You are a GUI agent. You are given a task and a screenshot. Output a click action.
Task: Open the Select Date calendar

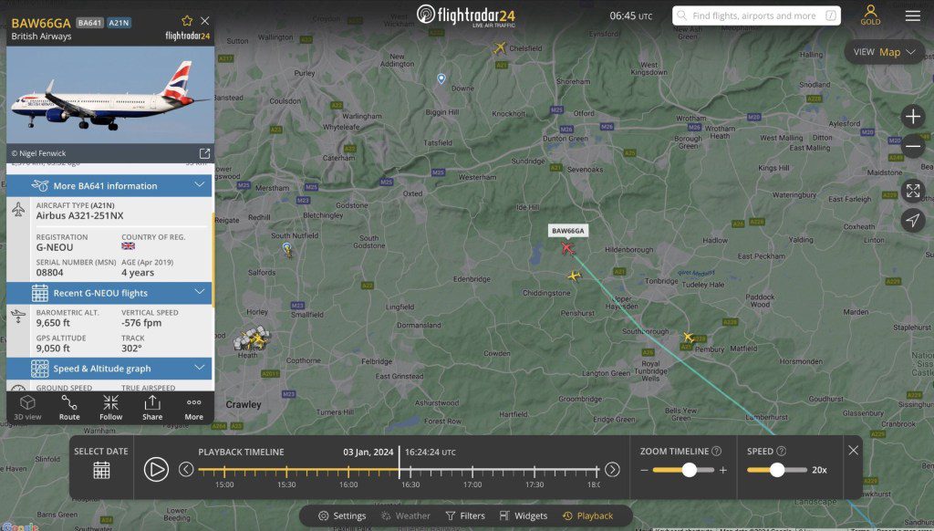pyautogui.click(x=101, y=470)
